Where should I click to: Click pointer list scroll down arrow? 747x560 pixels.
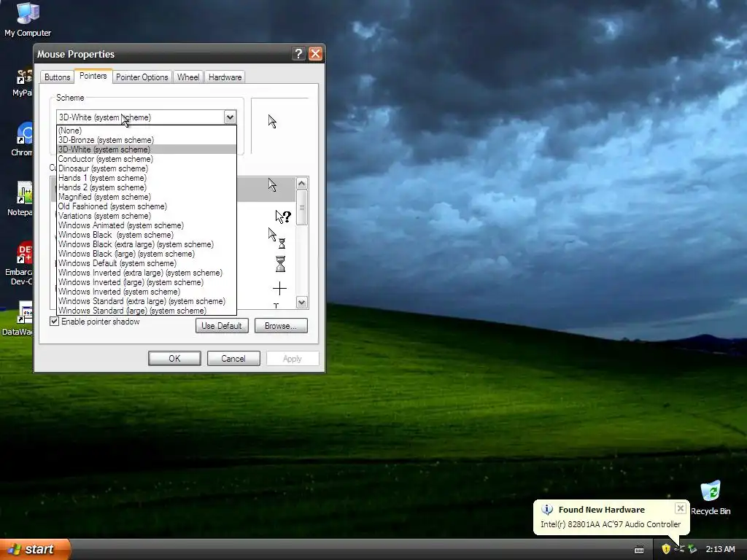(x=301, y=303)
